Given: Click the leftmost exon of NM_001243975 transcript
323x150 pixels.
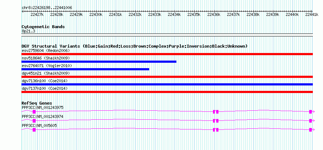Looking at the screenshot, I should point(34,112).
